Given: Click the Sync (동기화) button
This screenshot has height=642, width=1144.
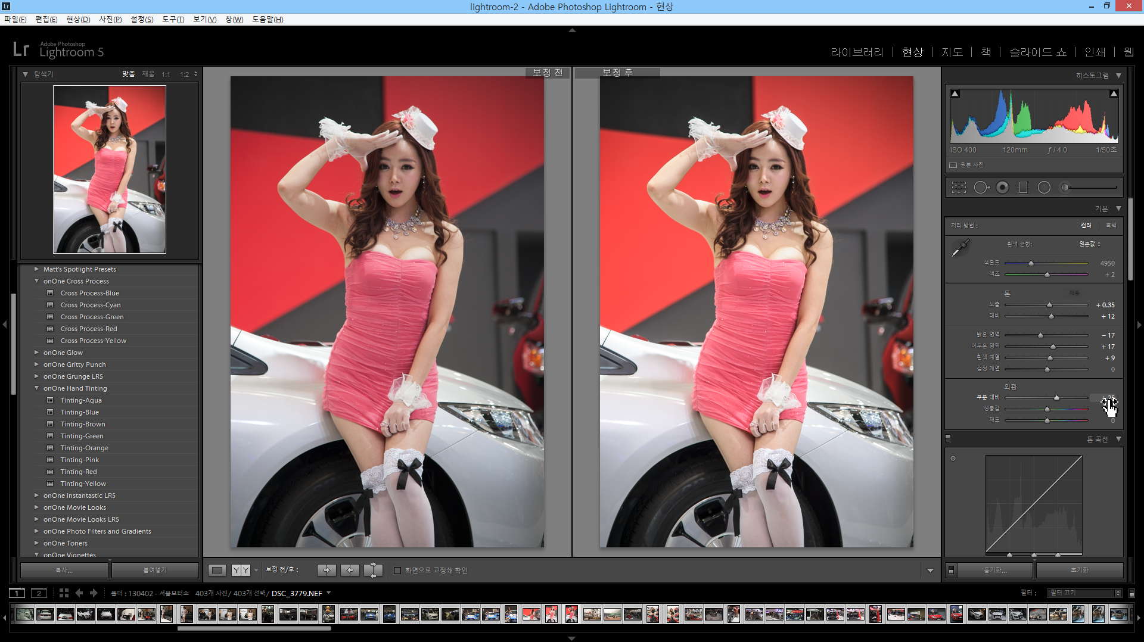Looking at the screenshot, I should point(996,570).
